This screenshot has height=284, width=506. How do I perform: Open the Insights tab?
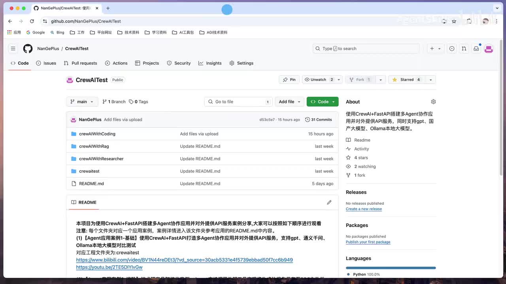click(210, 63)
